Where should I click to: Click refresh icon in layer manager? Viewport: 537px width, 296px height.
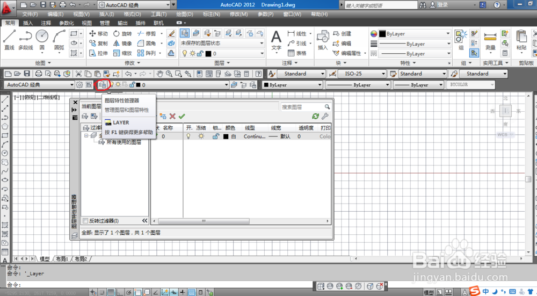(x=315, y=117)
